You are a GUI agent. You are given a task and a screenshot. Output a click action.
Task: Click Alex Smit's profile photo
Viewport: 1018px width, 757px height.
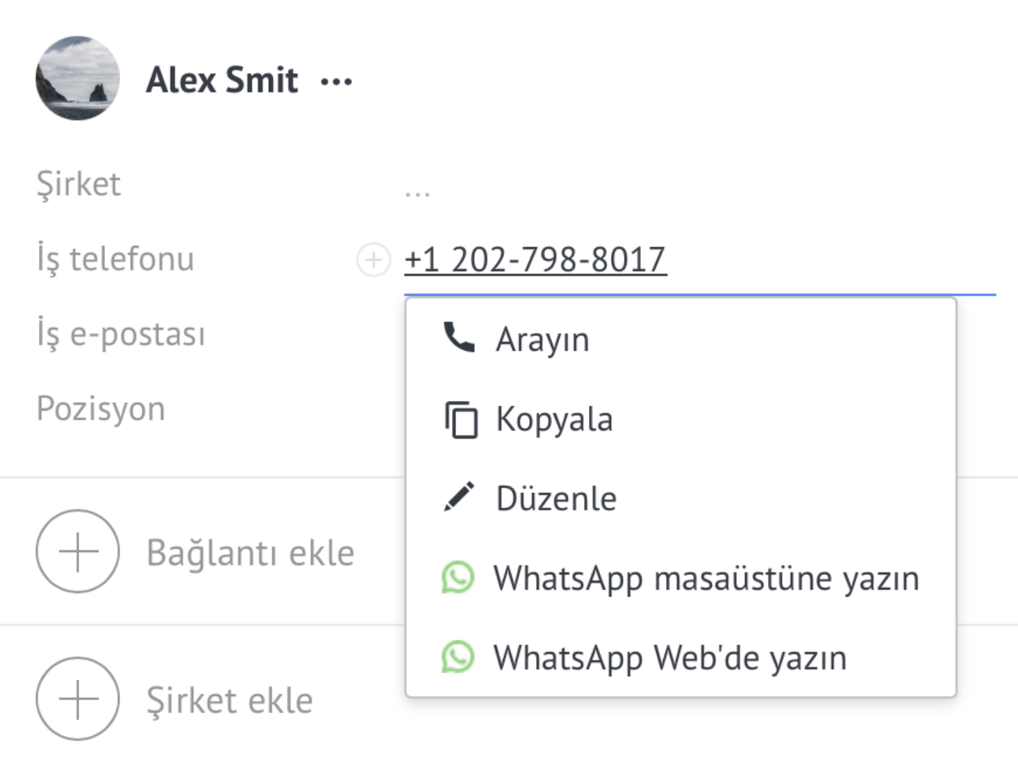pos(78,78)
